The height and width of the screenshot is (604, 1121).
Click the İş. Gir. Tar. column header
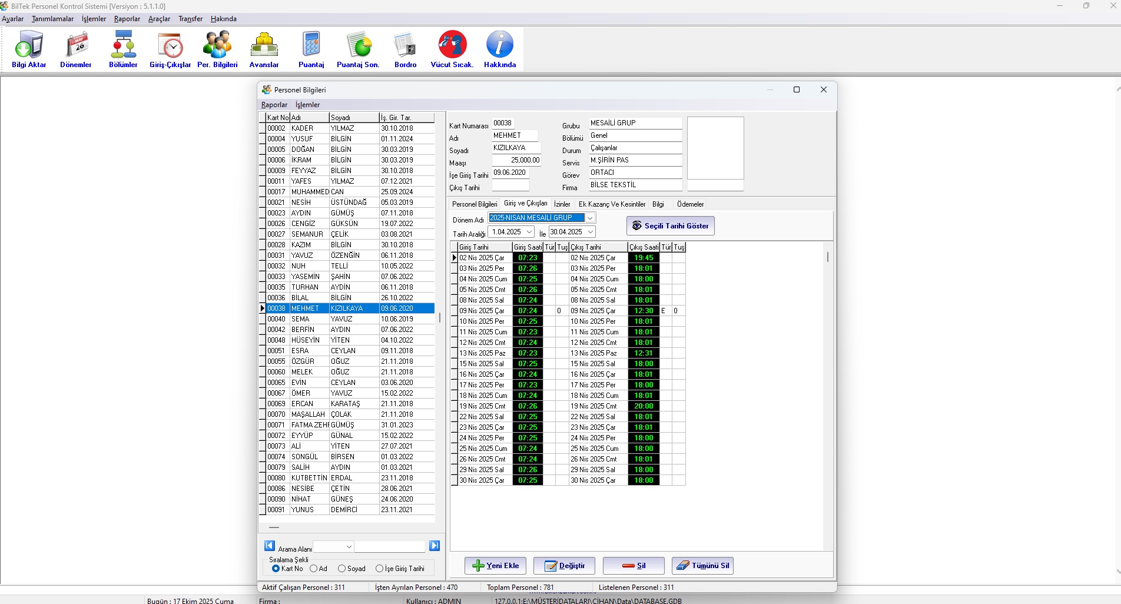tap(407, 118)
